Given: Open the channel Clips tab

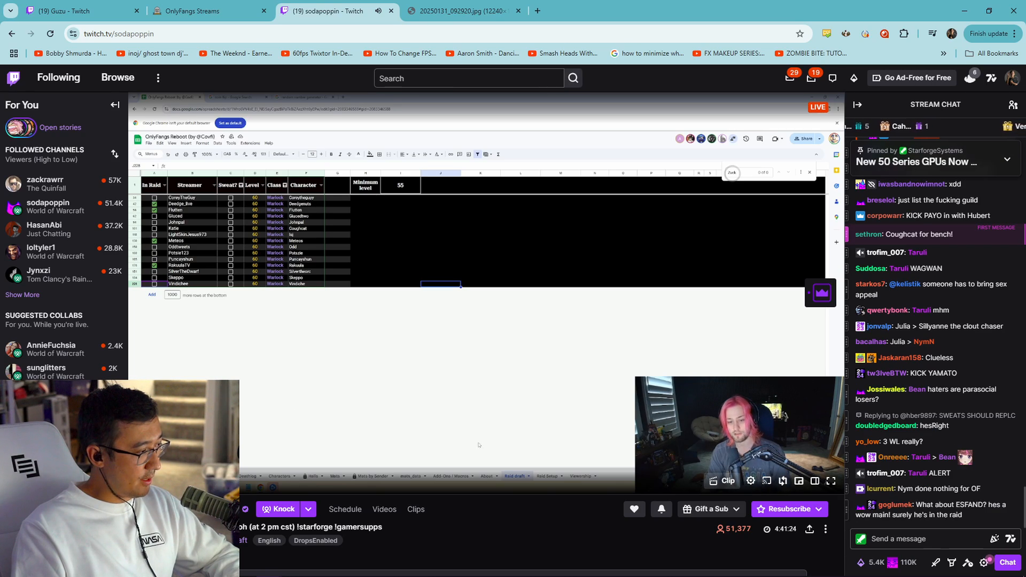Looking at the screenshot, I should coord(416,509).
